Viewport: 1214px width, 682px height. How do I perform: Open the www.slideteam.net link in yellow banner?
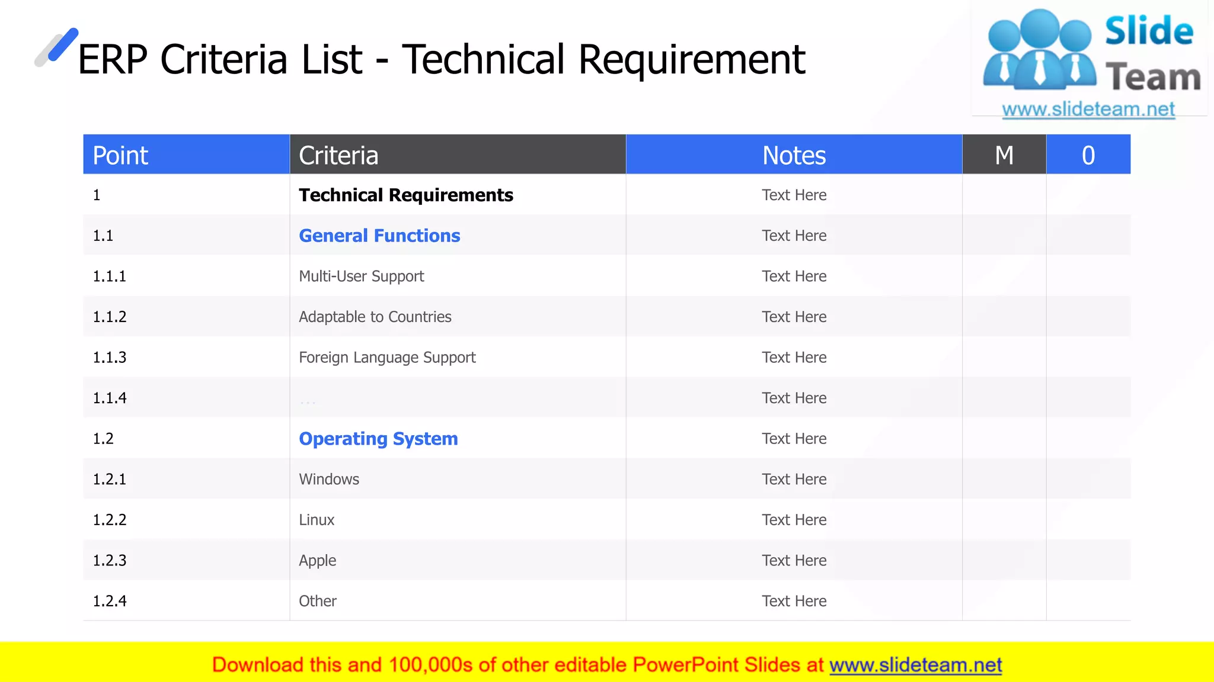(x=916, y=665)
